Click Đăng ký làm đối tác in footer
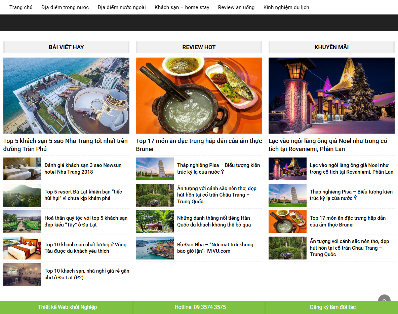Image resolution: width=398 pixels, height=314 pixels. 331,307
